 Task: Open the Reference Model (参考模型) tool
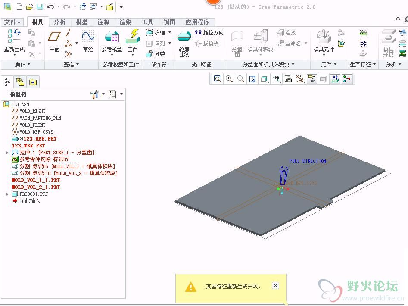[112, 41]
